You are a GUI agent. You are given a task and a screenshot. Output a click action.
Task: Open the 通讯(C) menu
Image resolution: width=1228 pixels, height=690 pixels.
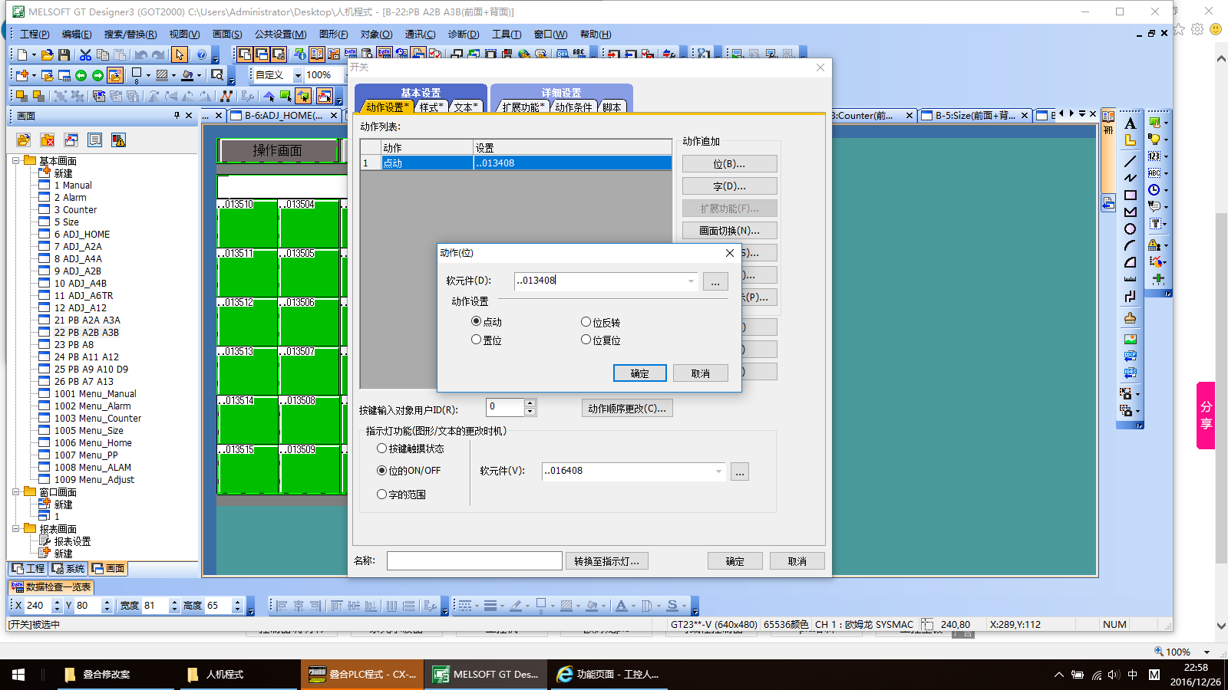tap(420, 34)
